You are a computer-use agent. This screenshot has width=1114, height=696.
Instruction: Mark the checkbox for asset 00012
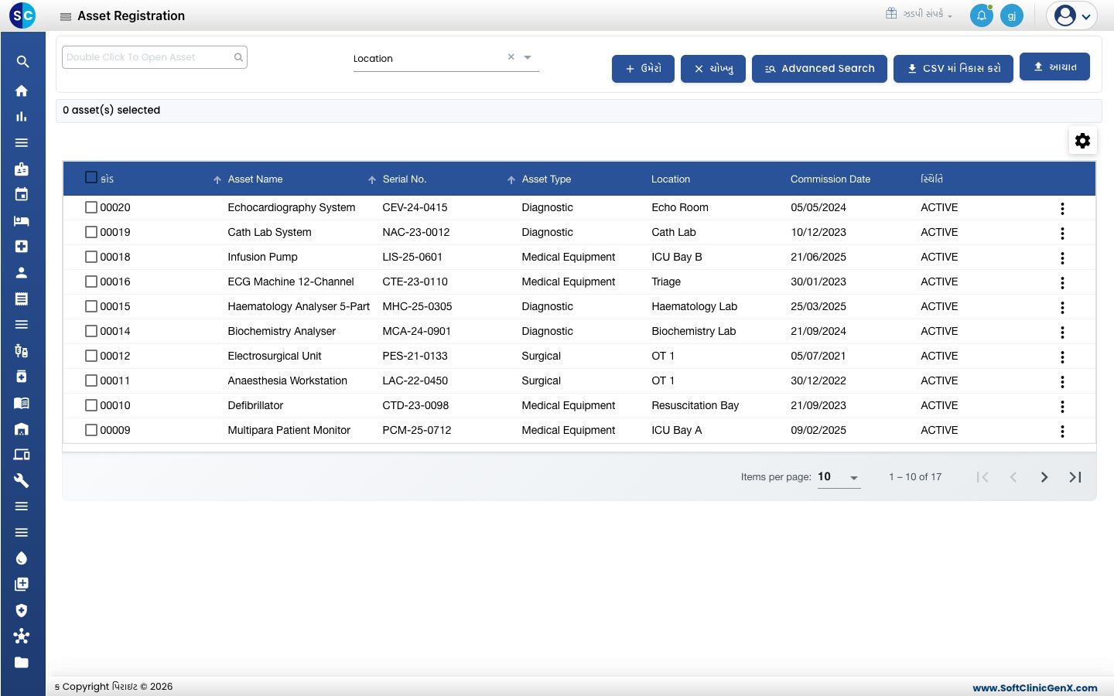click(91, 356)
